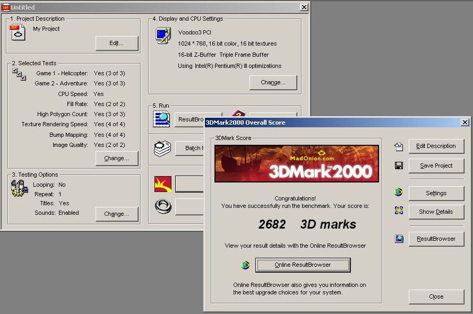Click the Edit Description document icon
The width and height of the screenshot is (473, 314).
[x=399, y=147]
